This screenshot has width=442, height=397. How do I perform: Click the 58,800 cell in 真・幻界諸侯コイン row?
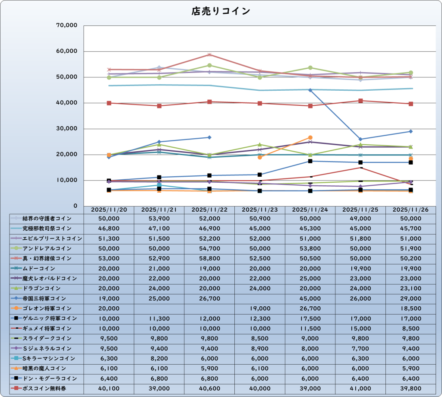209,258
